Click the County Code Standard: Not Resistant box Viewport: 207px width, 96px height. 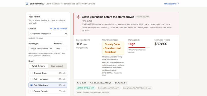(113, 48)
